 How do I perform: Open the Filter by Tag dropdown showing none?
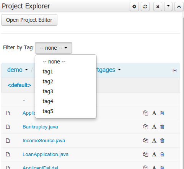pos(54,48)
